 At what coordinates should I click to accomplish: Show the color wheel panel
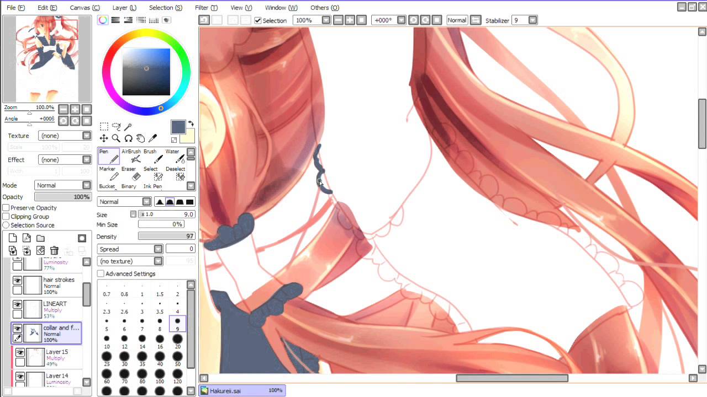coord(103,20)
